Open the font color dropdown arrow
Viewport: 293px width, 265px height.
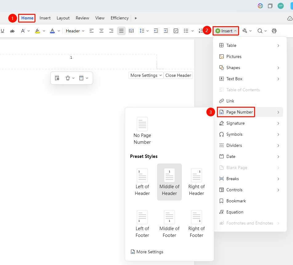tap(59, 31)
